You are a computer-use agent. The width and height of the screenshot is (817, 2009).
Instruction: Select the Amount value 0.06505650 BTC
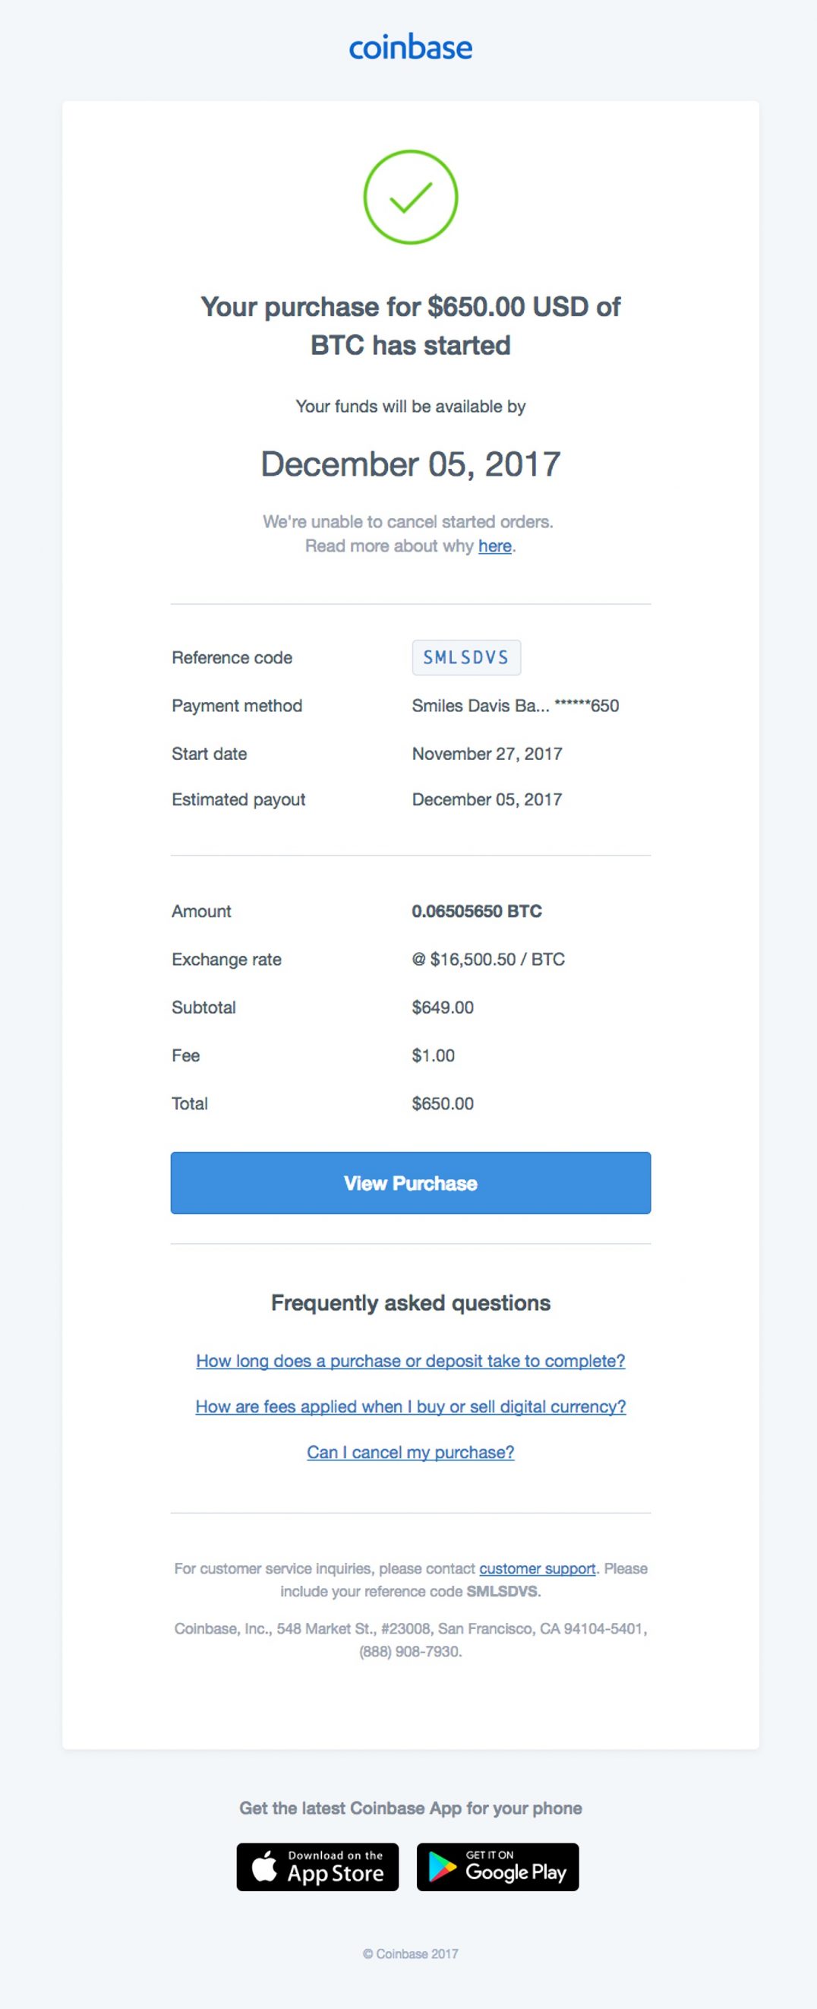(477, 910)
